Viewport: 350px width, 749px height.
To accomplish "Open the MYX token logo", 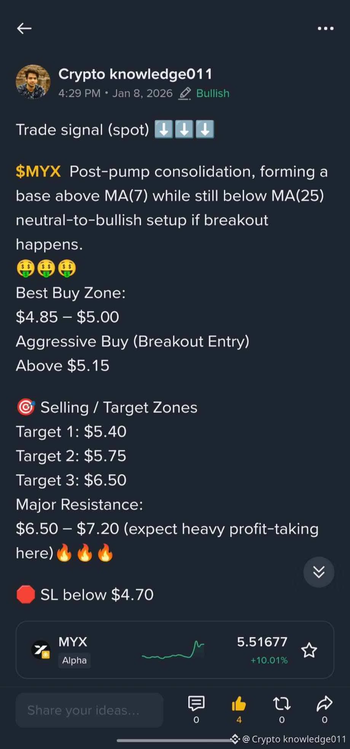I will (41, 650).
